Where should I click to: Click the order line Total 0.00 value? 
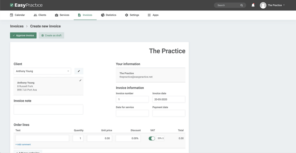point(181,138)
